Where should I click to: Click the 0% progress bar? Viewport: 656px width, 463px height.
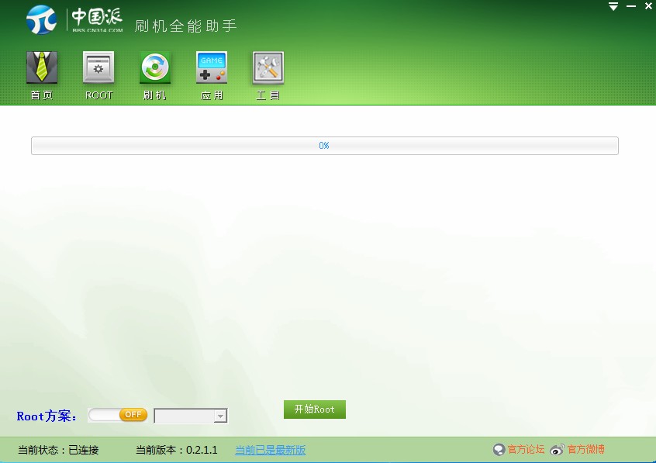coord(325,146)
